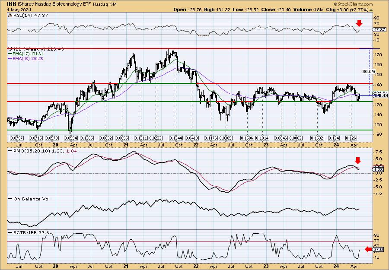Click the PMO(35,20,10) 1.23, 1.84 label
The width and height of the screenshot is (389, 270).
pyautogui.click(x=42, y=151)
